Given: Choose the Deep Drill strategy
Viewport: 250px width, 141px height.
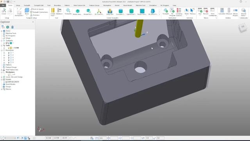Looking at the screenshot, I should pos(110,12).
